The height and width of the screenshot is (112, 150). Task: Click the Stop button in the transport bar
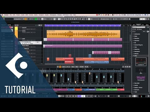[x=83, y=96]
